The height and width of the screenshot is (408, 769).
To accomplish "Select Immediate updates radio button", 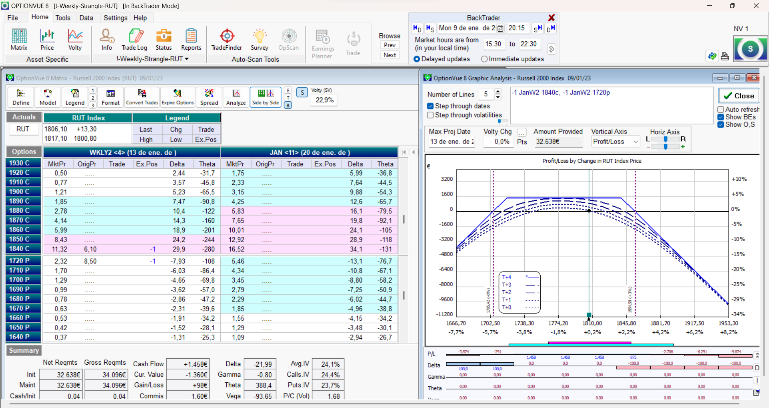I will tap(484, 59).
